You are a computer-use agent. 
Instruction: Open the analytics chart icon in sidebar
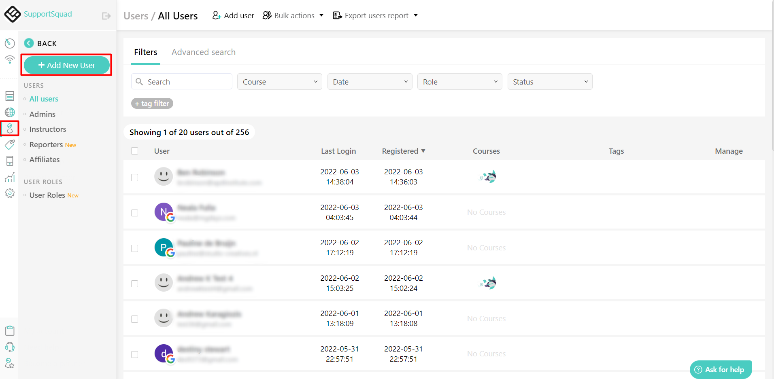coord(10,177)
